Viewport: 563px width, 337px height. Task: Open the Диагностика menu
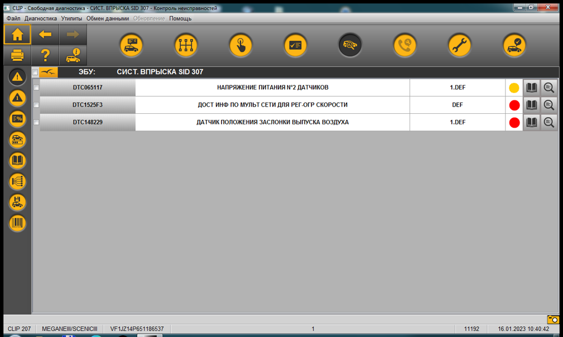point(41,18)
